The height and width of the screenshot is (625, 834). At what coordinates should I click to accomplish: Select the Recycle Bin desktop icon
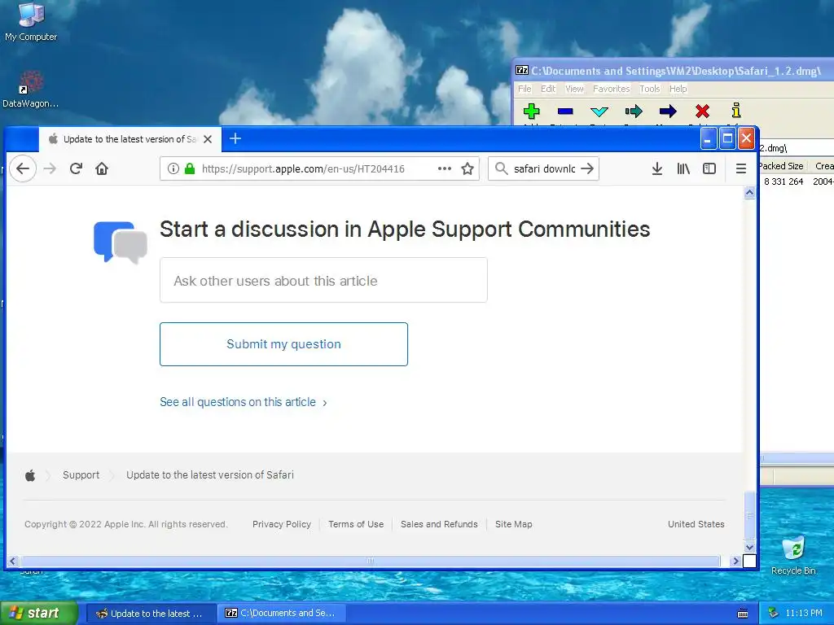coord(793,555)
